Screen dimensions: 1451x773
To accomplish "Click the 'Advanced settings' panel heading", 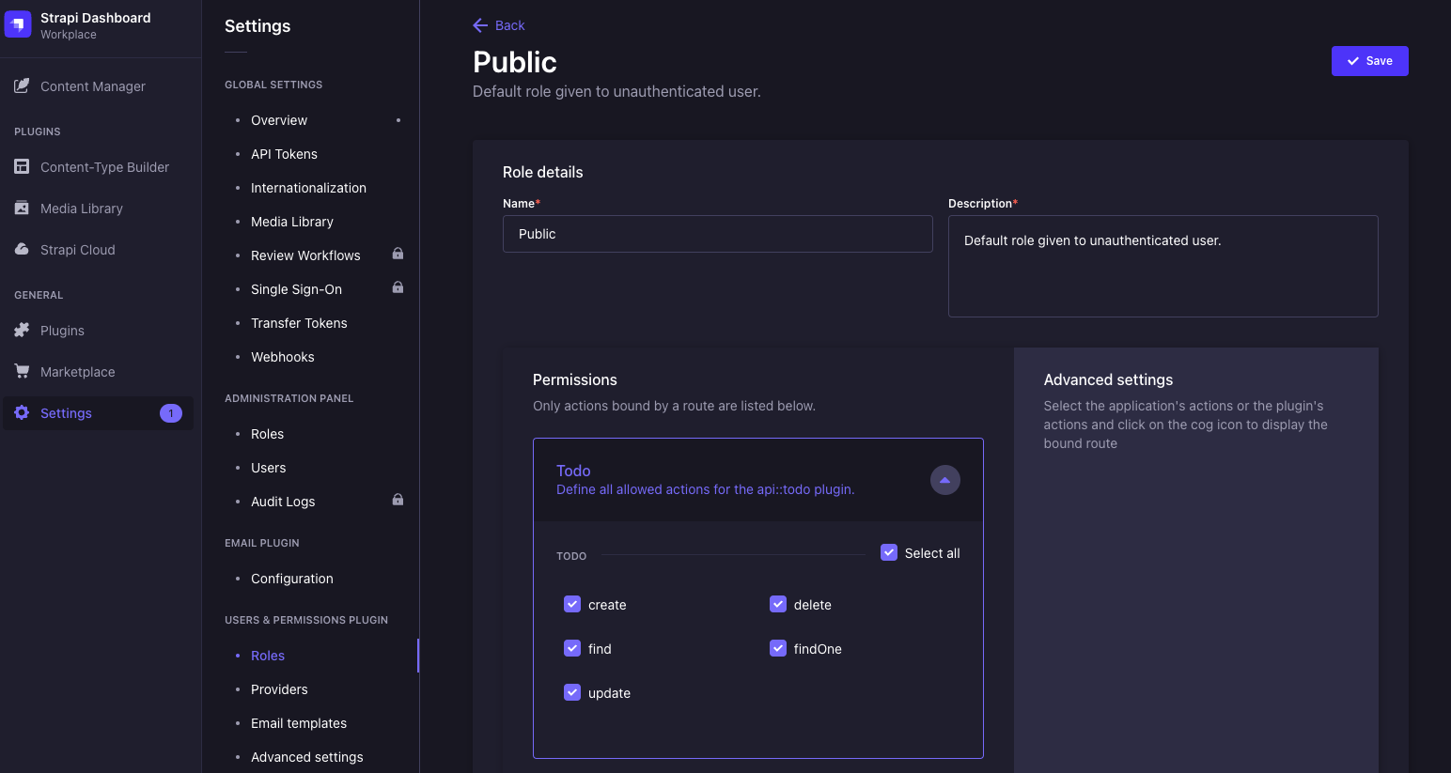I will coord(1108,379).
